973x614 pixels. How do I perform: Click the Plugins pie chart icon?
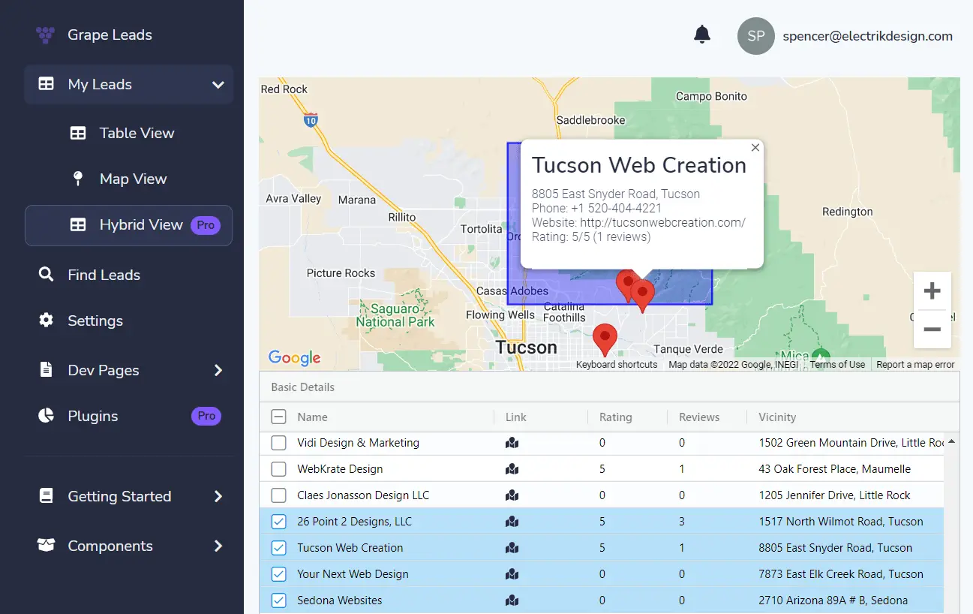pyautogui.click(x=47, y=416)
